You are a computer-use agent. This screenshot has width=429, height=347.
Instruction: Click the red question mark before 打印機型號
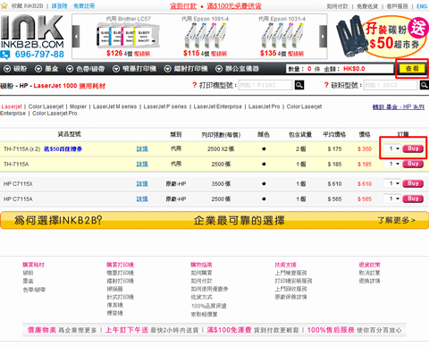tap(195, 85)
